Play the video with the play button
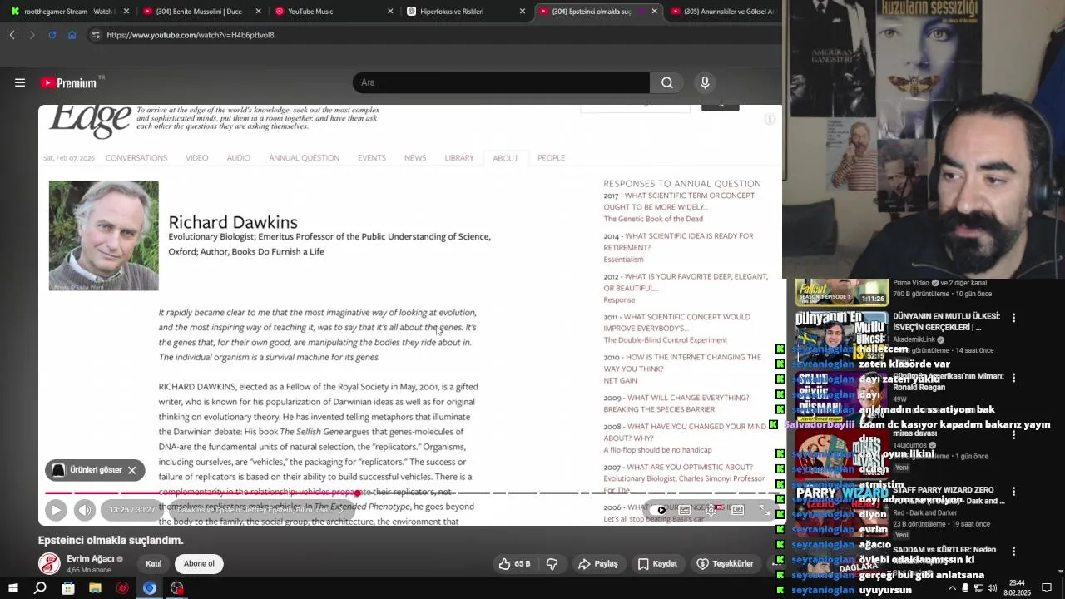The width and height of the screenshot is (1065, 599). tap(56, 510)
